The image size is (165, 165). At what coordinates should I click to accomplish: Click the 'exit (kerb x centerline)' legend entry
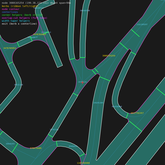tap(19, 24)
